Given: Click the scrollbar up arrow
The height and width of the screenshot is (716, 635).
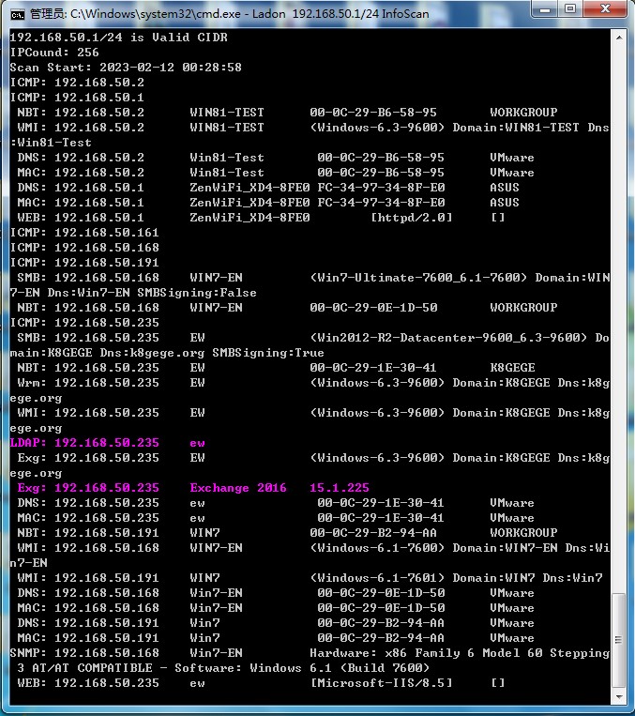Looking at the screenshot, I should click(619, 38).
